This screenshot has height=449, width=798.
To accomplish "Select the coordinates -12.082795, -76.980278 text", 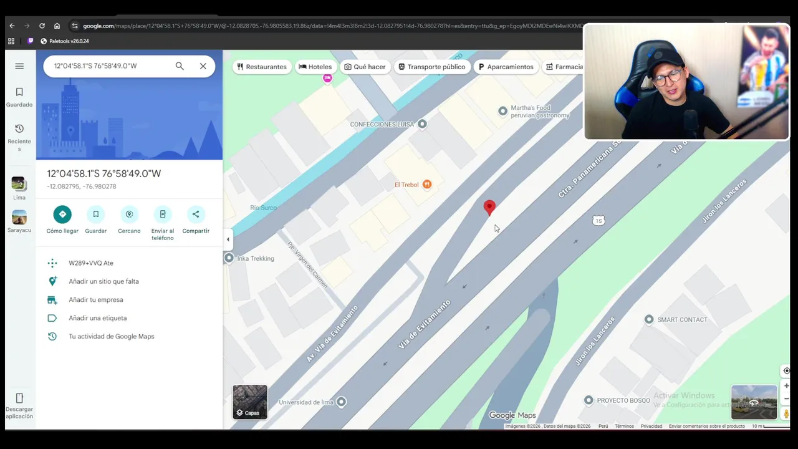I will [82, 186].
